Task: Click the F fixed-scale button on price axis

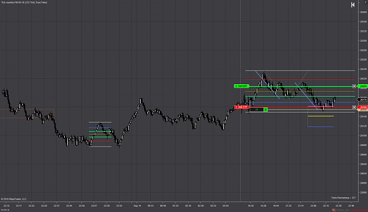Action: point(366,2)
